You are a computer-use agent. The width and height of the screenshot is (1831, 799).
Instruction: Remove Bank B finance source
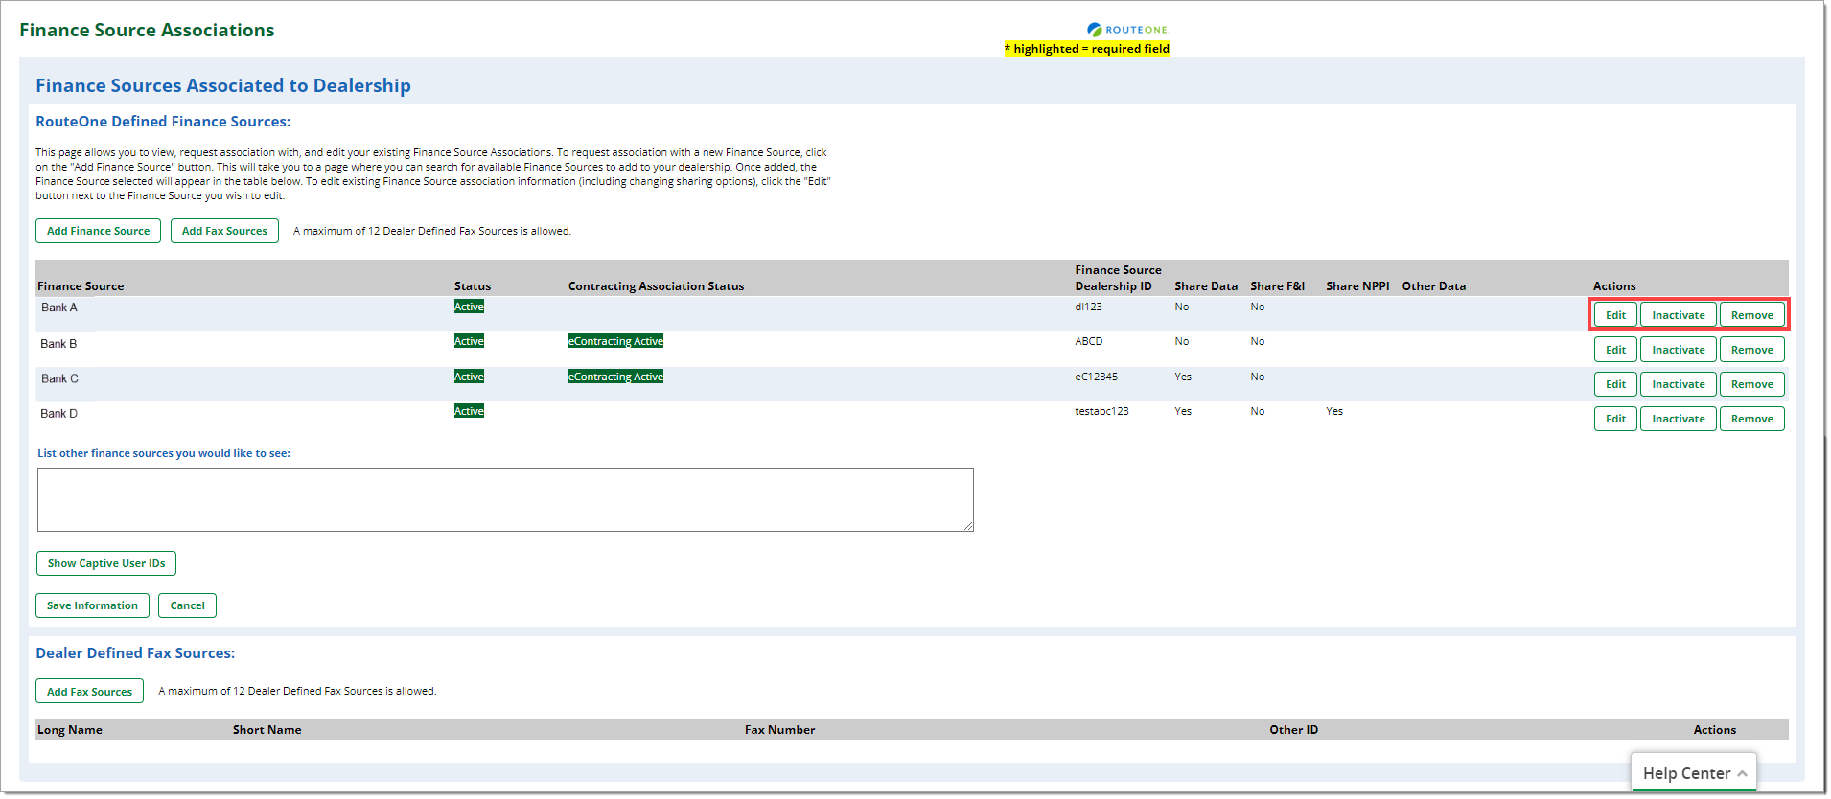[1751, 350]
